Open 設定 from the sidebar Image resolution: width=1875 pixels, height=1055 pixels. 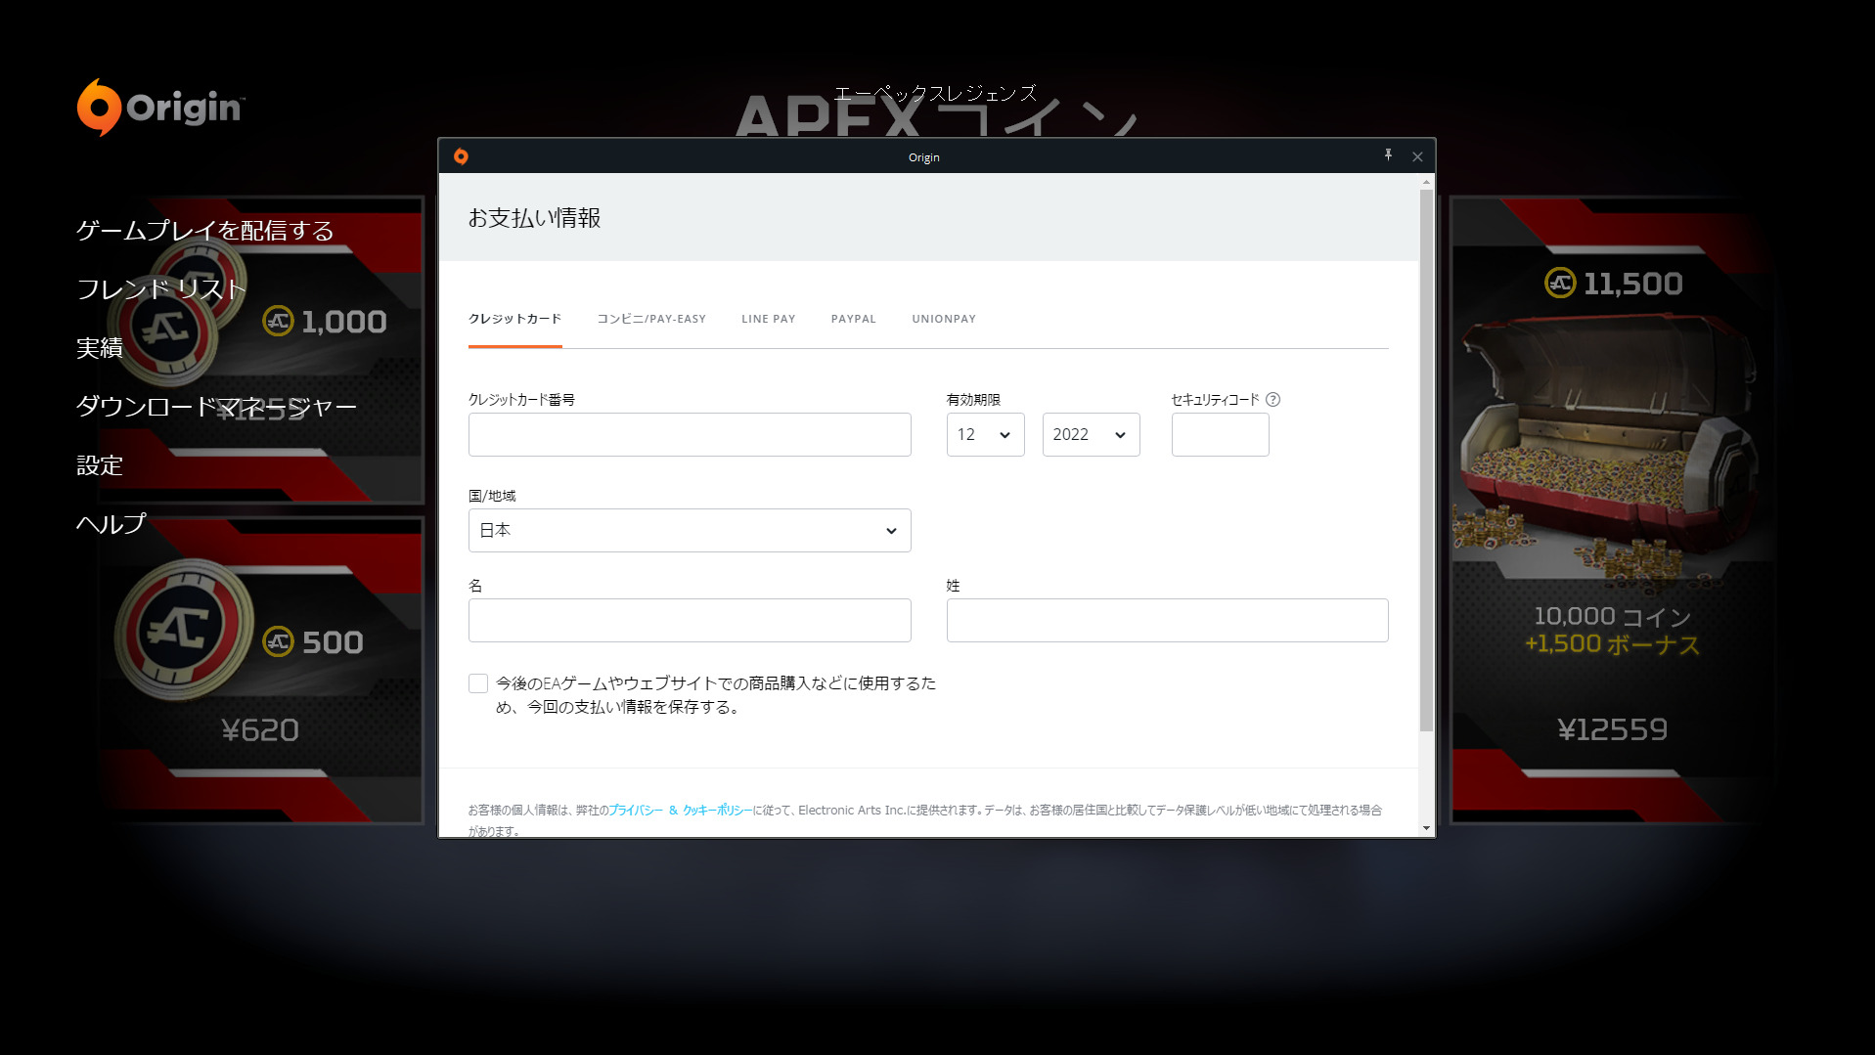click(x=99, y=465)
